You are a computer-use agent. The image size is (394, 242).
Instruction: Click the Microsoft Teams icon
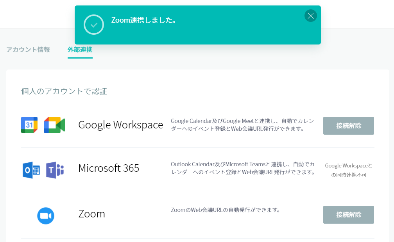click(x=55, y=170)
